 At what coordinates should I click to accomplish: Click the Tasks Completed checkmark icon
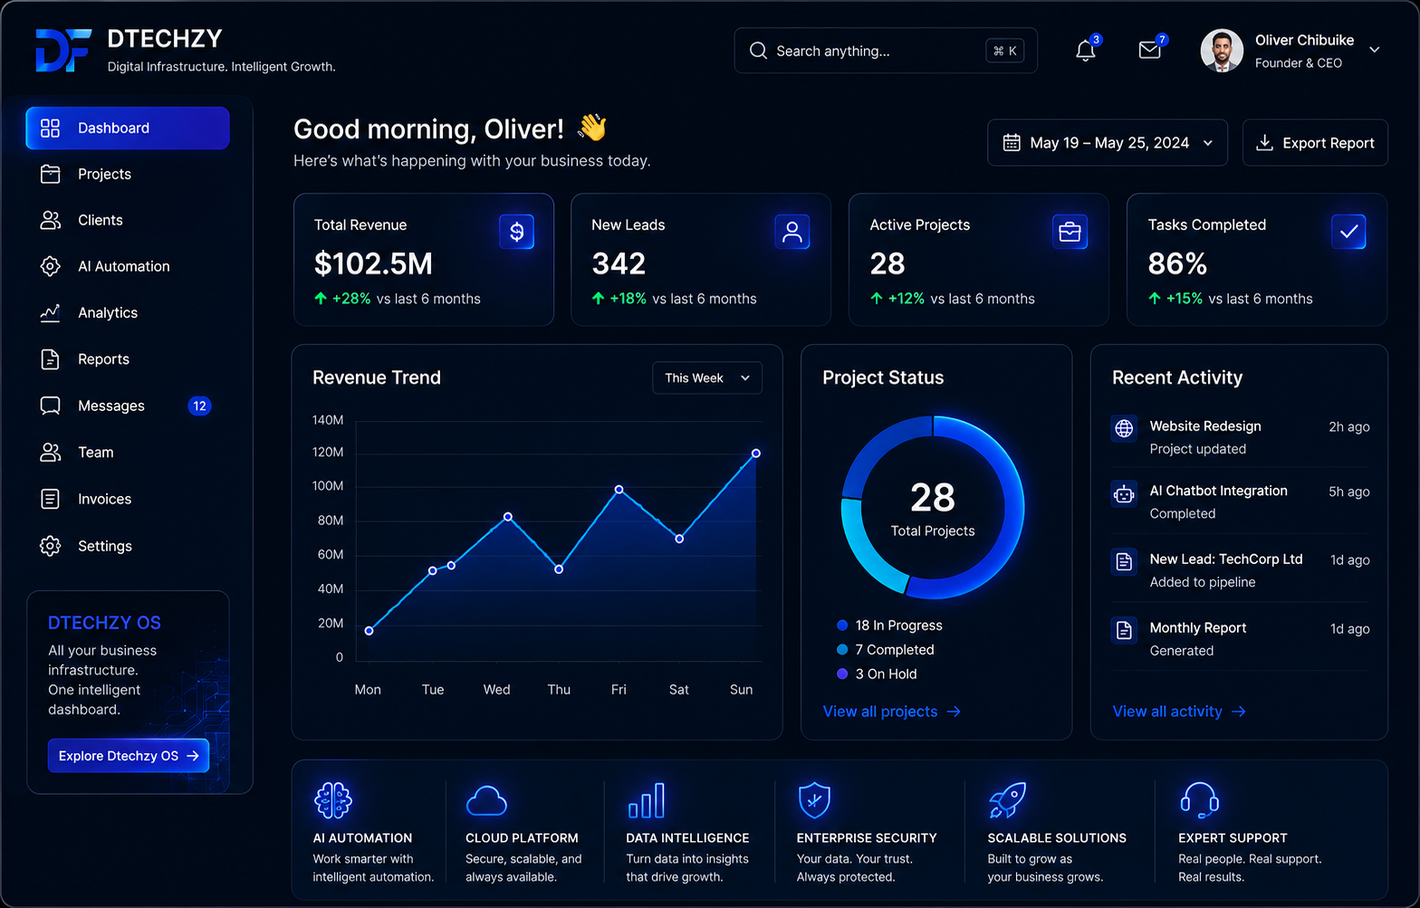pos(1348,232)
